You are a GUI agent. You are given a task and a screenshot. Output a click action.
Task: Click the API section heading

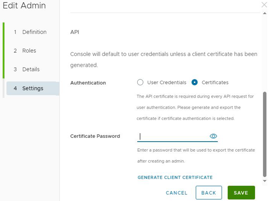[75, 32]
